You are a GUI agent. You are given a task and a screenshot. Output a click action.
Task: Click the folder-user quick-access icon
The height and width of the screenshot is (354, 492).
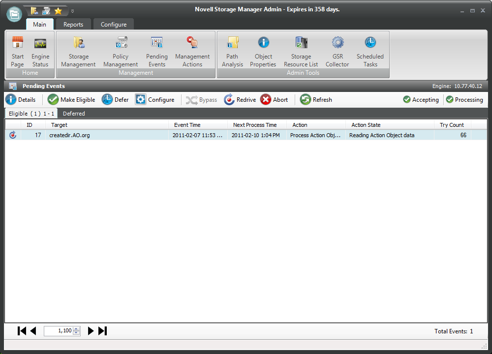coord(34,11)
